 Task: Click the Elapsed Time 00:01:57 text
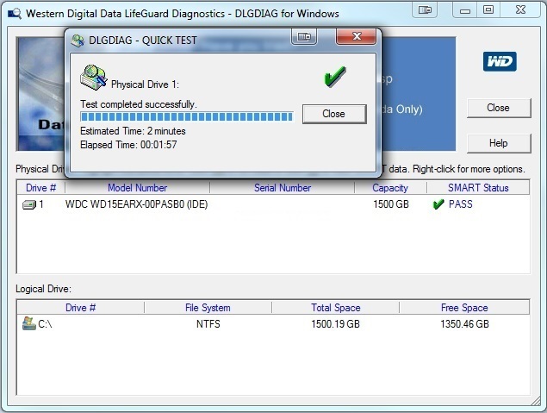[x=128, y=145]
